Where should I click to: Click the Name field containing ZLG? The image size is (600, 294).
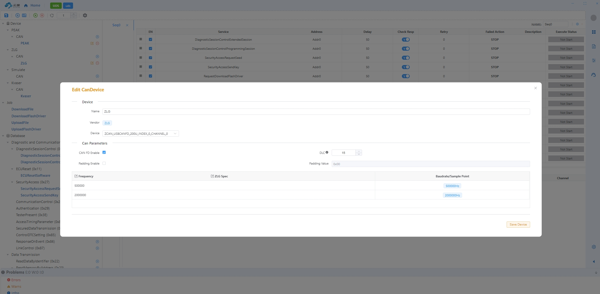click(x=316, y=111)
